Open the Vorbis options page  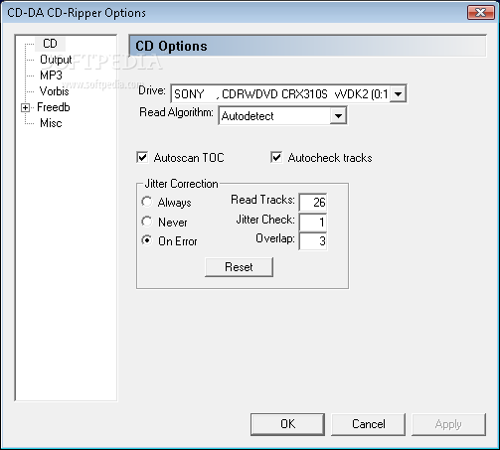(x=55, y=91)
